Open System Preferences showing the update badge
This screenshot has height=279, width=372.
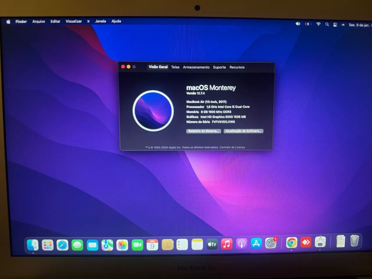[271, 244]
